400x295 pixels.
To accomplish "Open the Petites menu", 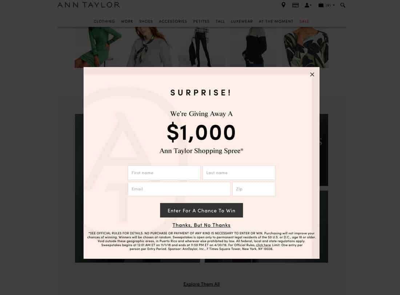I will 201,21.
